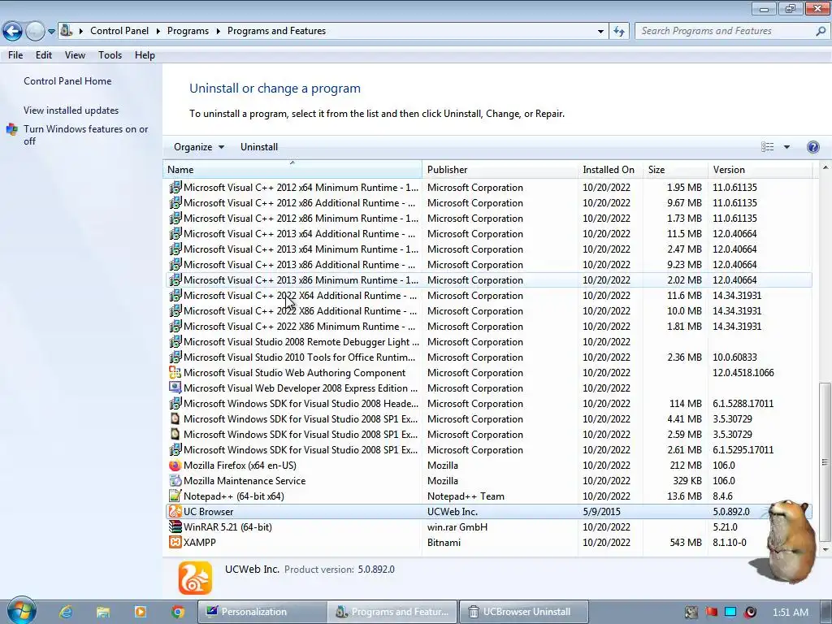Sort list by Publisher column header
Screen dimensions: 832x624
500,170
